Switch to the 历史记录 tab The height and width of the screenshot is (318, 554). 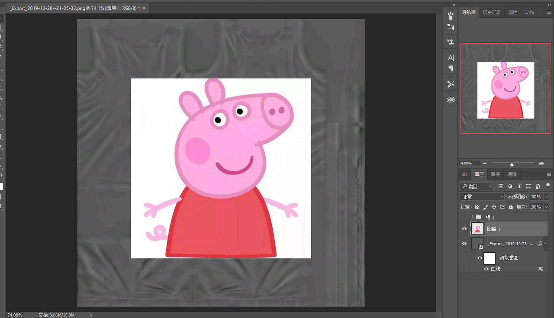(x=492, y=13)
